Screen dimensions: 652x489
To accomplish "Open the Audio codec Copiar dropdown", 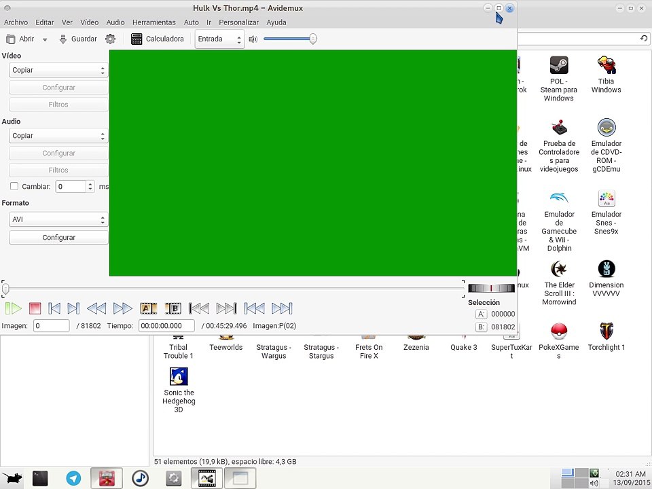I will tap(58, 136).
